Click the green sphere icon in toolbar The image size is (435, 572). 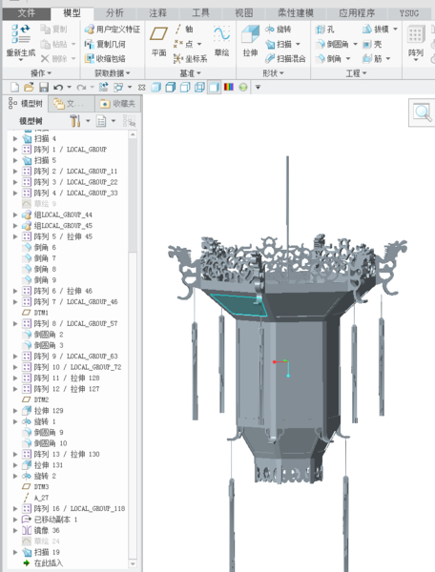click(243, 87)
